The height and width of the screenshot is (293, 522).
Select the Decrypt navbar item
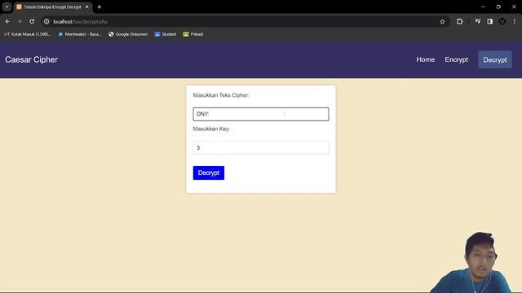[x=495, y=59]
